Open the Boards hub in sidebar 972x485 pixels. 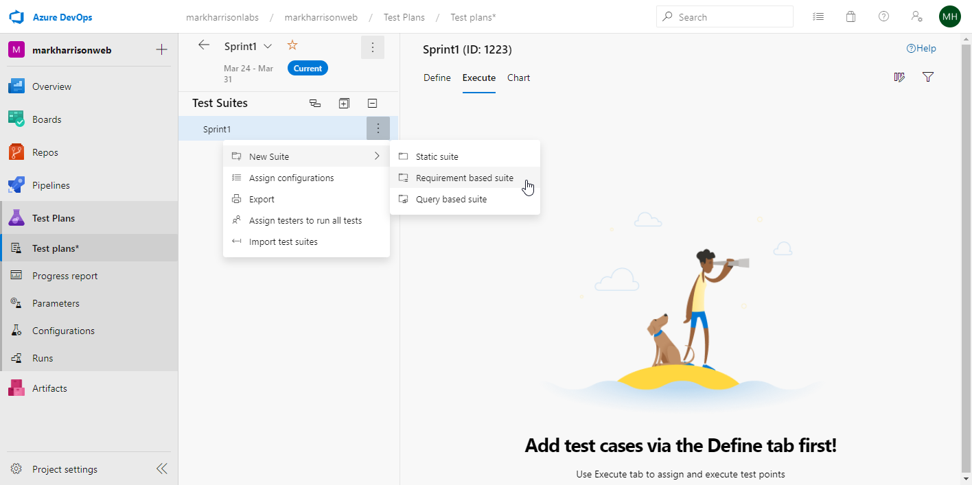[47, 119]
